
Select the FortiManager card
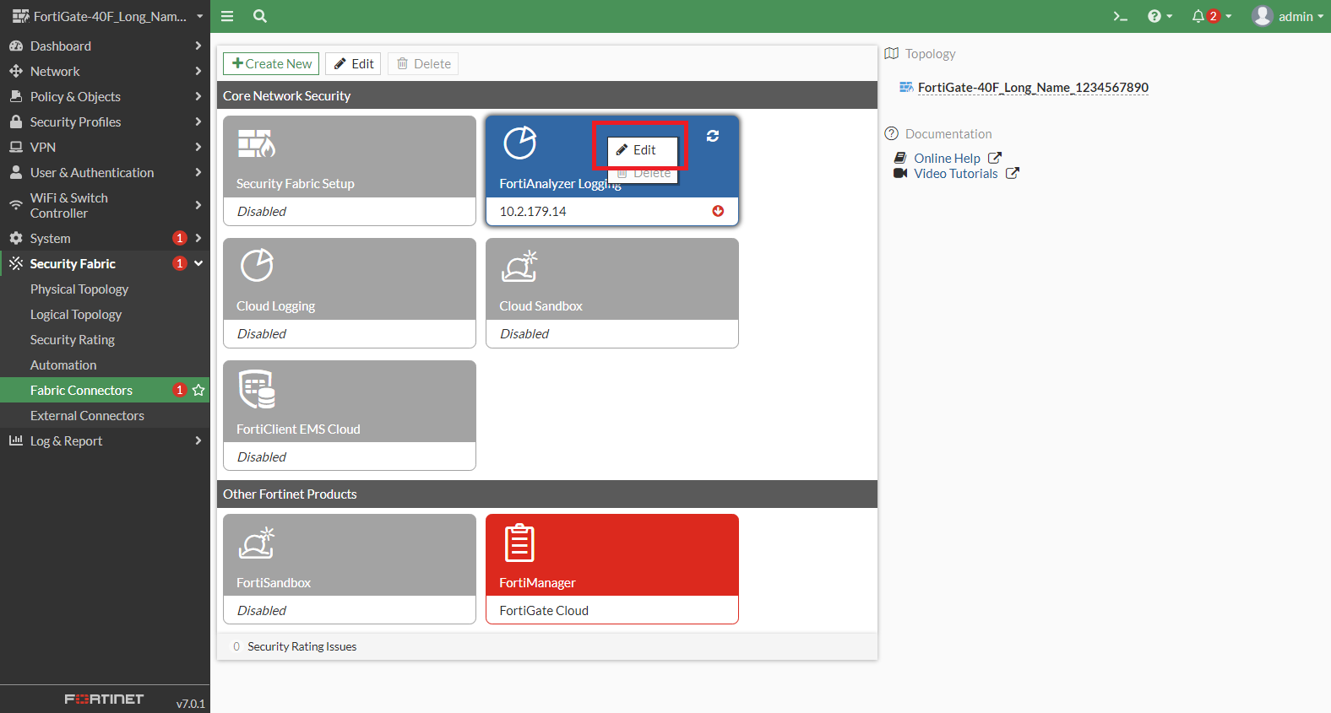click(x=612, y=569)
